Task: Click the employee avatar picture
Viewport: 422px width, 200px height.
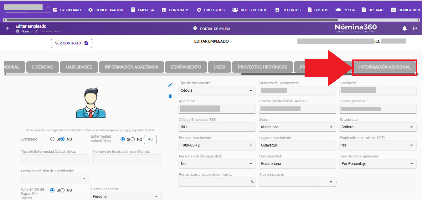Action: click(91, 103)
